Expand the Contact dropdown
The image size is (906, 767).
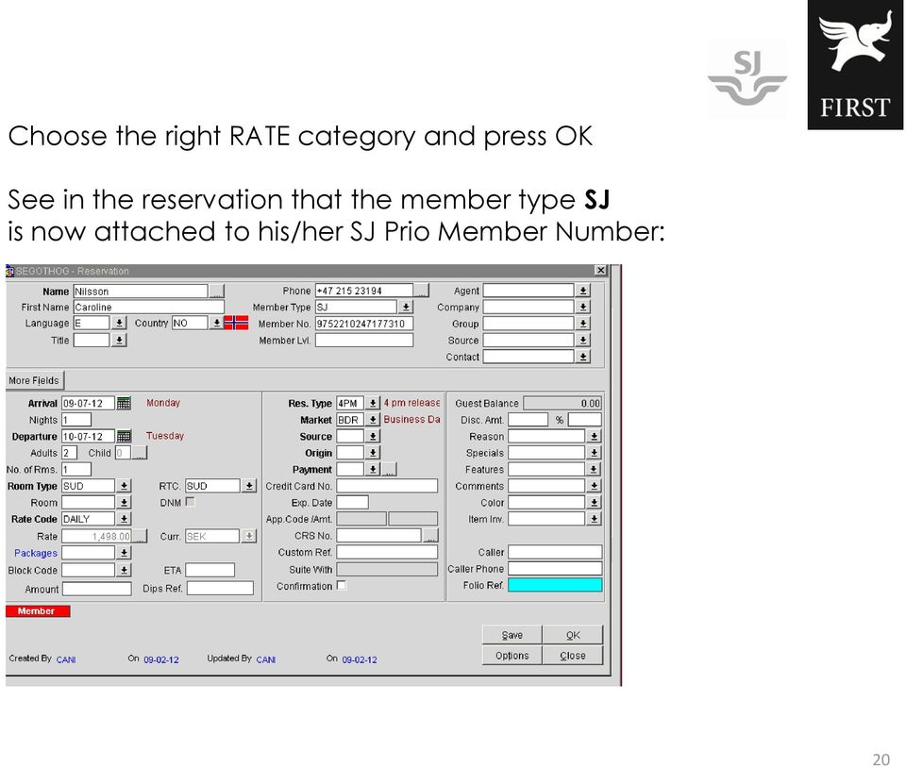[583, 357]
